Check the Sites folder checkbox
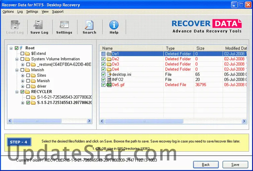 (28, 75)
